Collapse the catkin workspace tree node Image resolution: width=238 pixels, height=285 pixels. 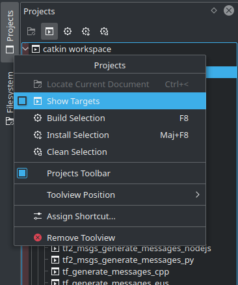[25, 49]
